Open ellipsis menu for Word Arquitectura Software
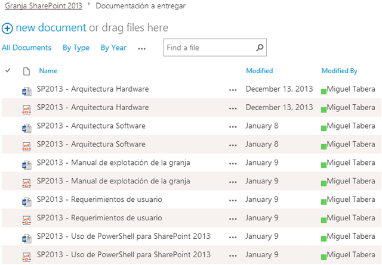382x265 pixels. (x=233, y=127)
